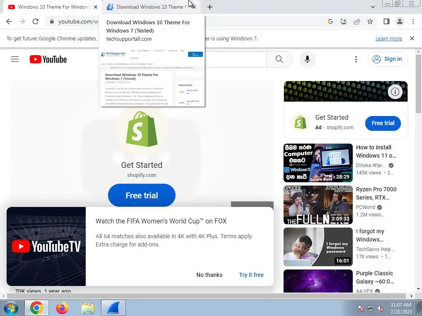422x316 pixels.
Task: Click the YouTube search magnifier button
Action: click(279, 59)
